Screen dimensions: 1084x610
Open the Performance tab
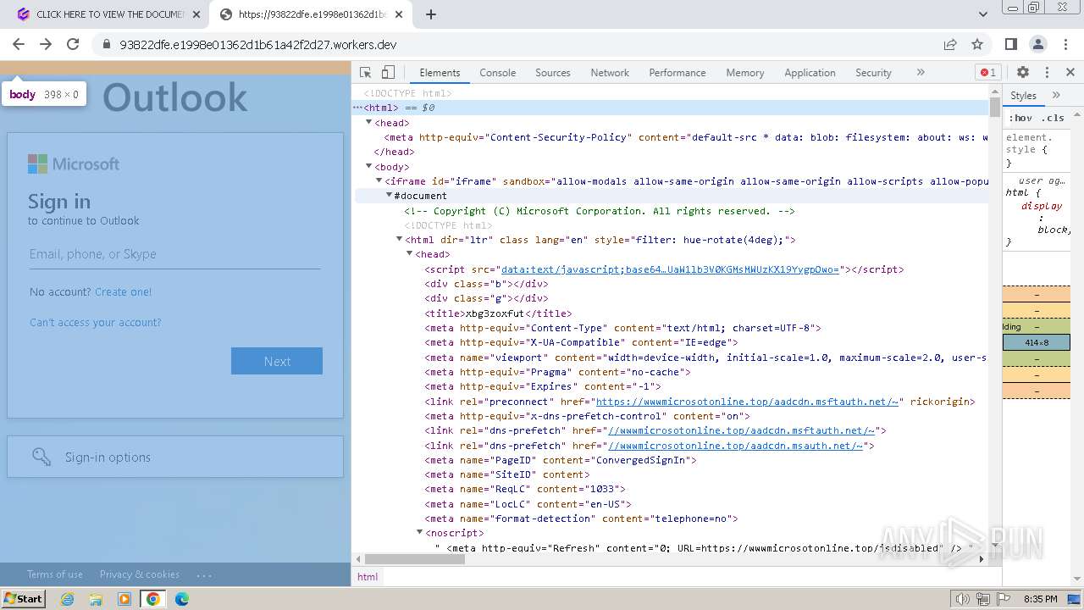pyautogui.click(x=677, y=73)
